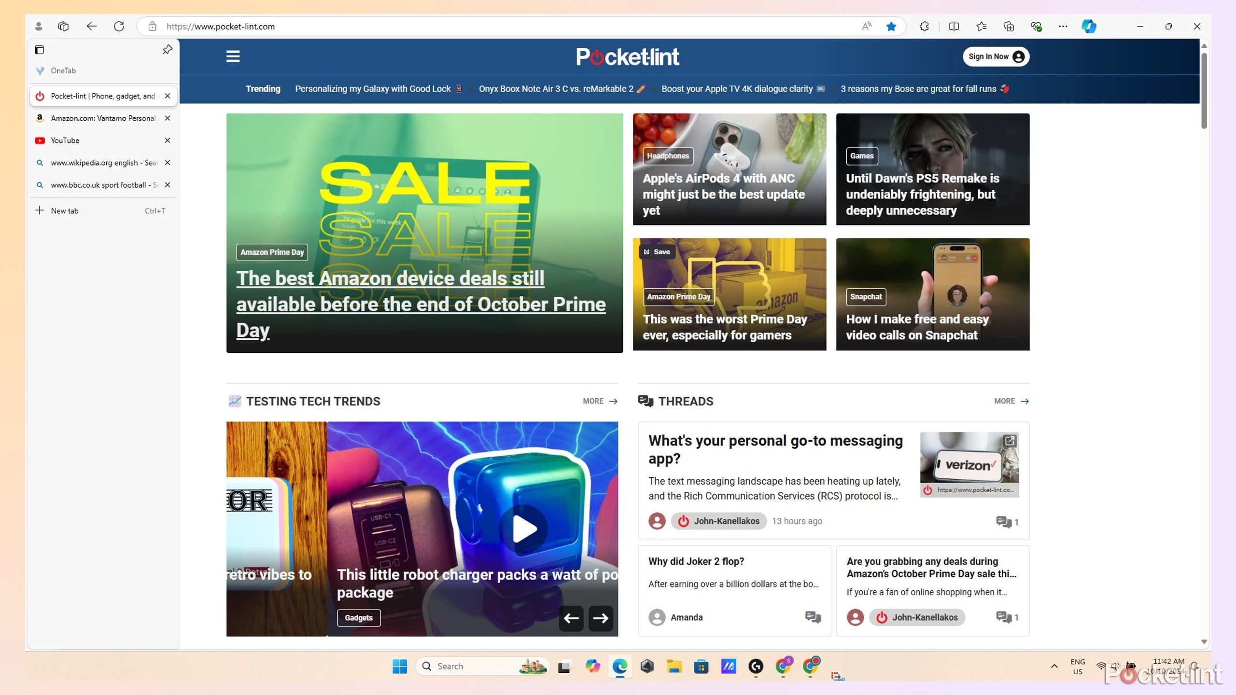Click the browser refresh icon
Image resolution: width=1236 pixels, height=695 pixels.
click(119, 27)
